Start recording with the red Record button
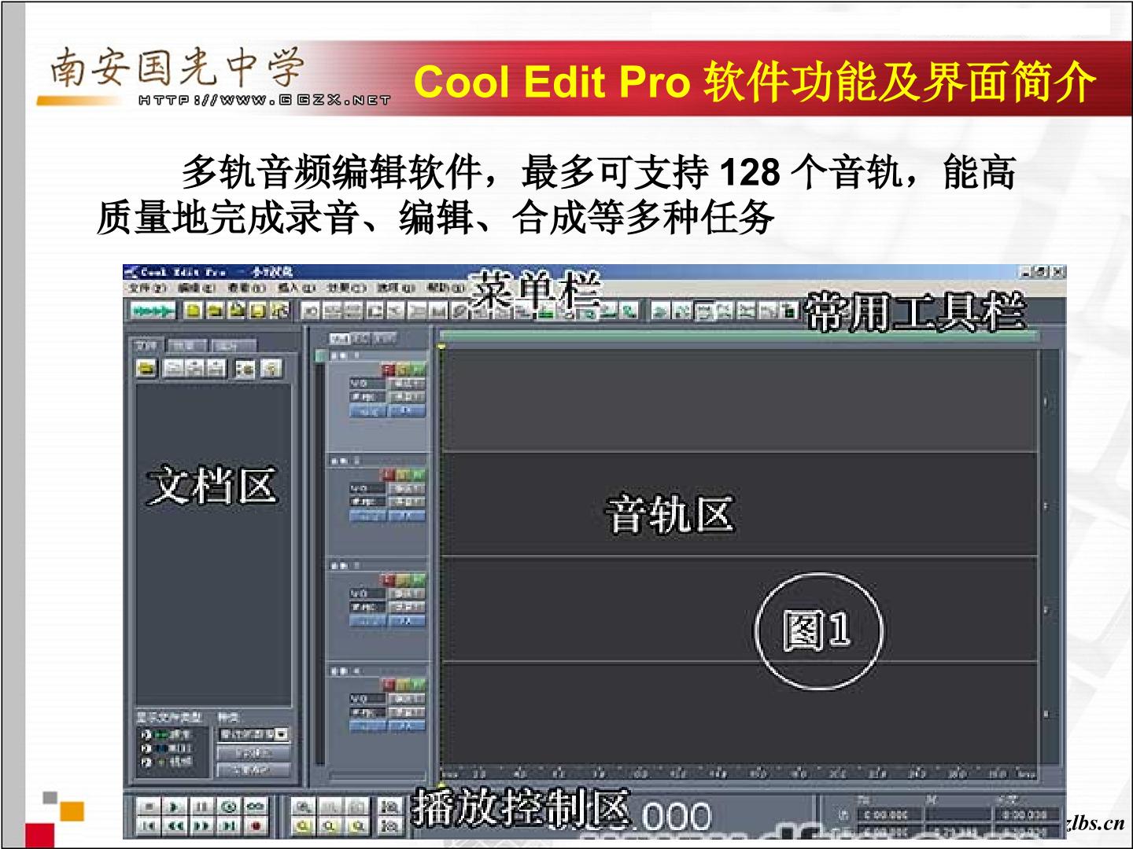This screenshot has width=1133, height=849. click(x=256, y=826)
